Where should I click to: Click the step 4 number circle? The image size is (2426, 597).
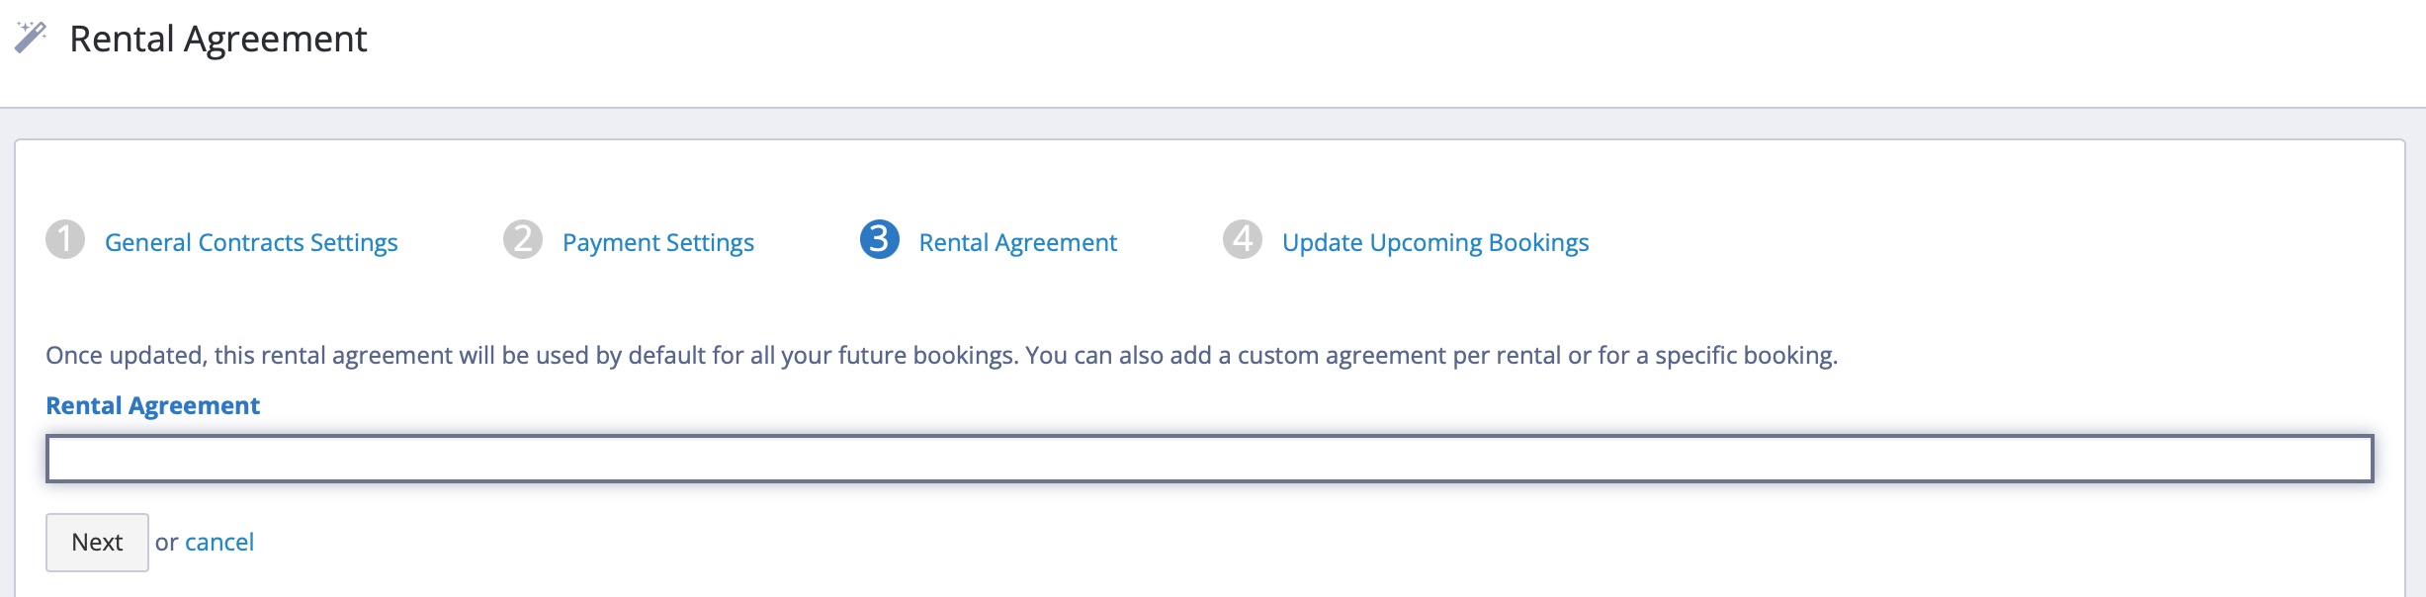tap(1243, 239)
